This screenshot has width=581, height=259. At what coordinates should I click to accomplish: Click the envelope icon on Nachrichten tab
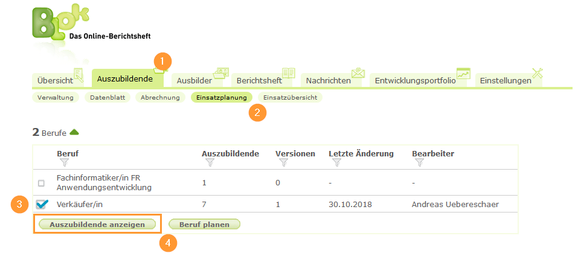358,73
